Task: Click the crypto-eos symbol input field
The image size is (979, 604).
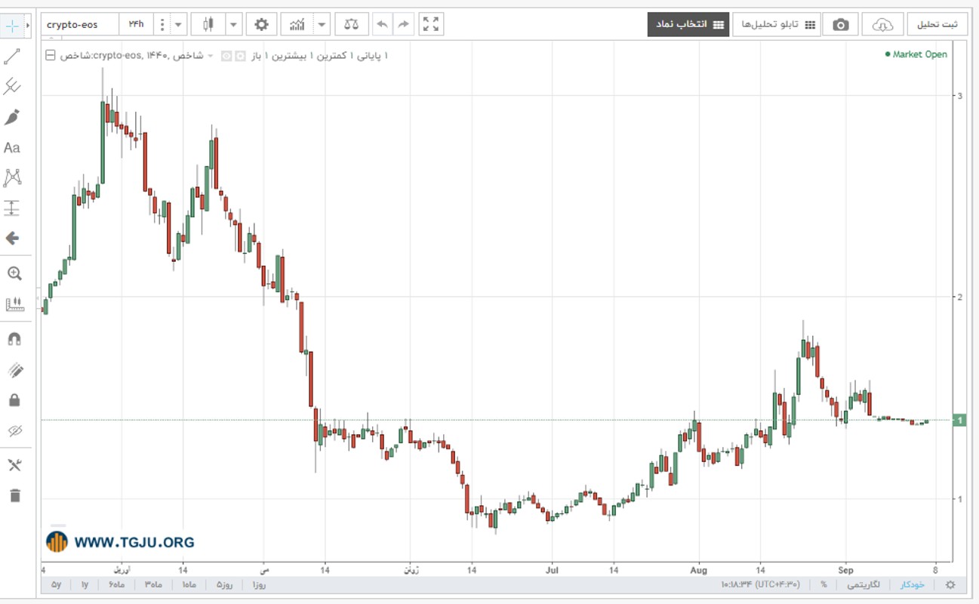Action: tap(79, 24)
